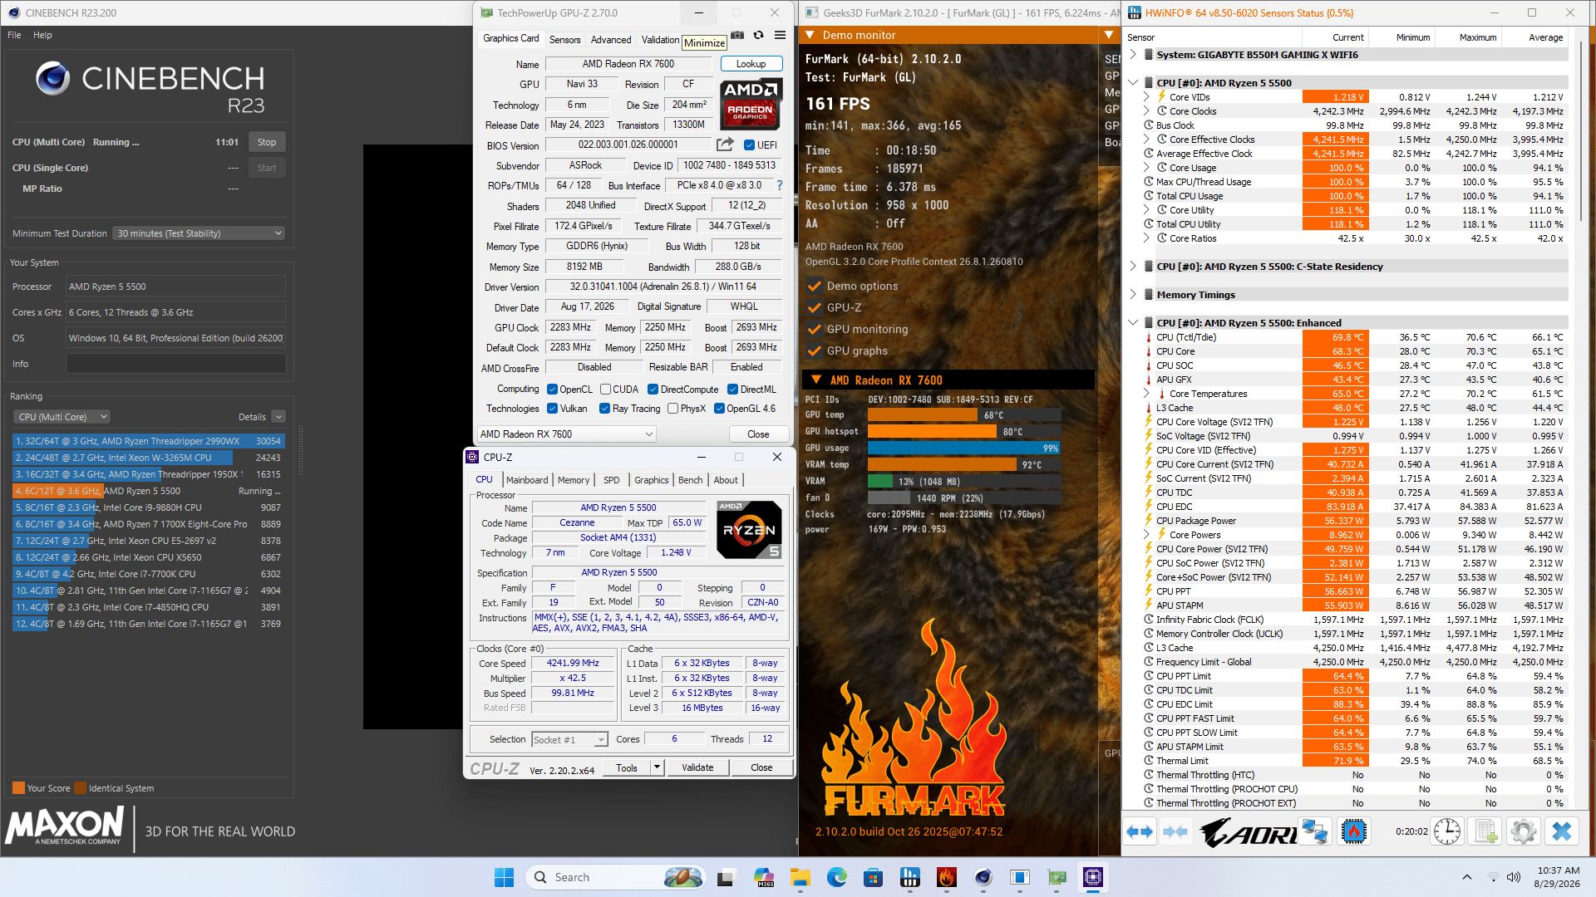1596x897 pixels.
Task: Click the HWiNFO flaming CPU chip icon
Action: point(1353,831)
